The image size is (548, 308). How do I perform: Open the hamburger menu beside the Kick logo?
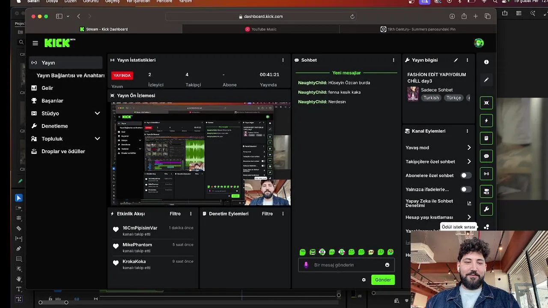coord(35,43)
